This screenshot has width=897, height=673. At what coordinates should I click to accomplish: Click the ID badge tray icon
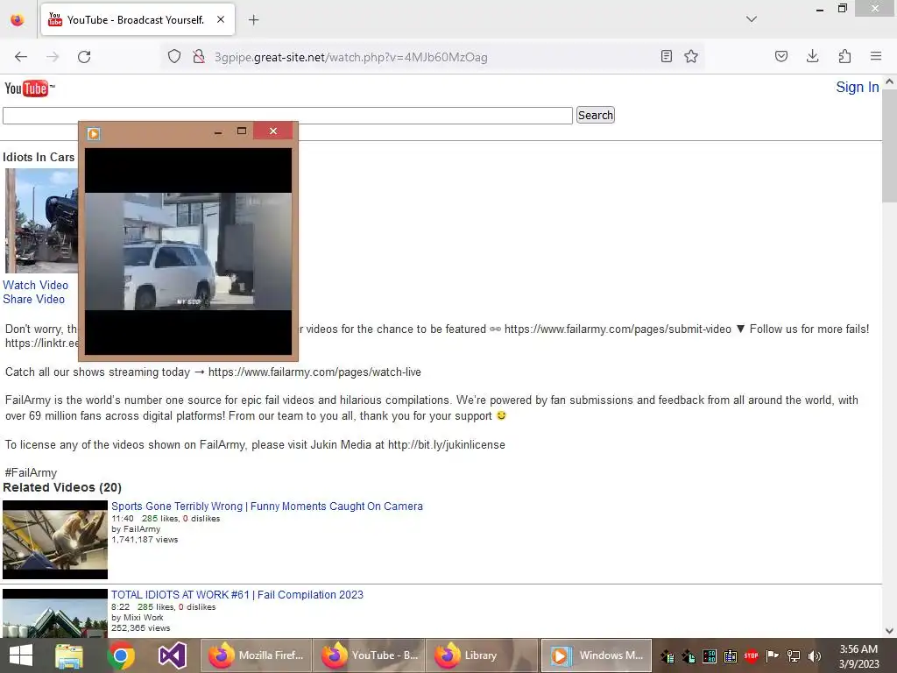[731, 655]
